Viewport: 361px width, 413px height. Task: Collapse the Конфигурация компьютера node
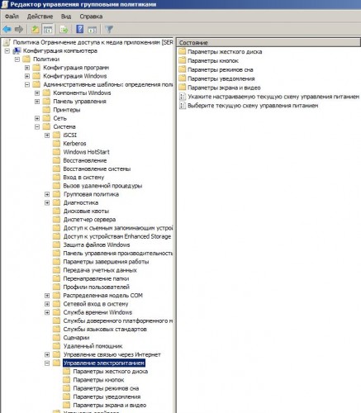[x=7, y=51]
